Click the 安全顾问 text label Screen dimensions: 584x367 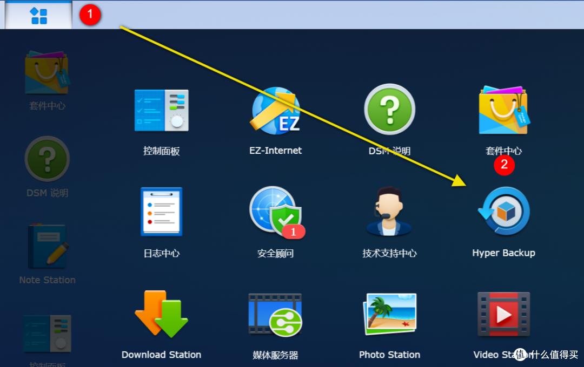click(276, 253)
